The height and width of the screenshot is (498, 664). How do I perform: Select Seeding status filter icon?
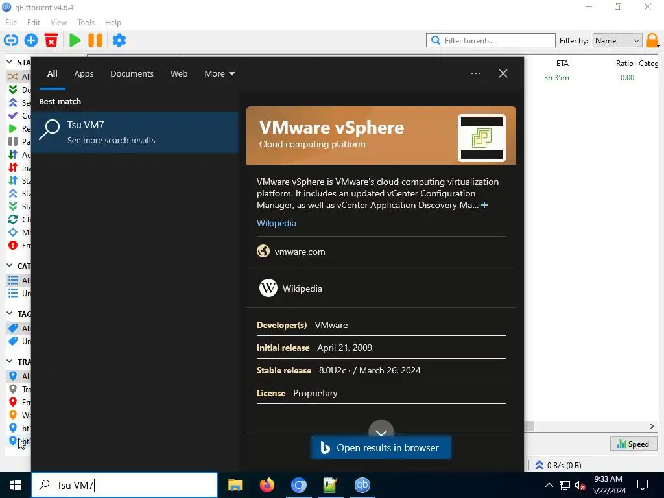[x=13, y=102]
